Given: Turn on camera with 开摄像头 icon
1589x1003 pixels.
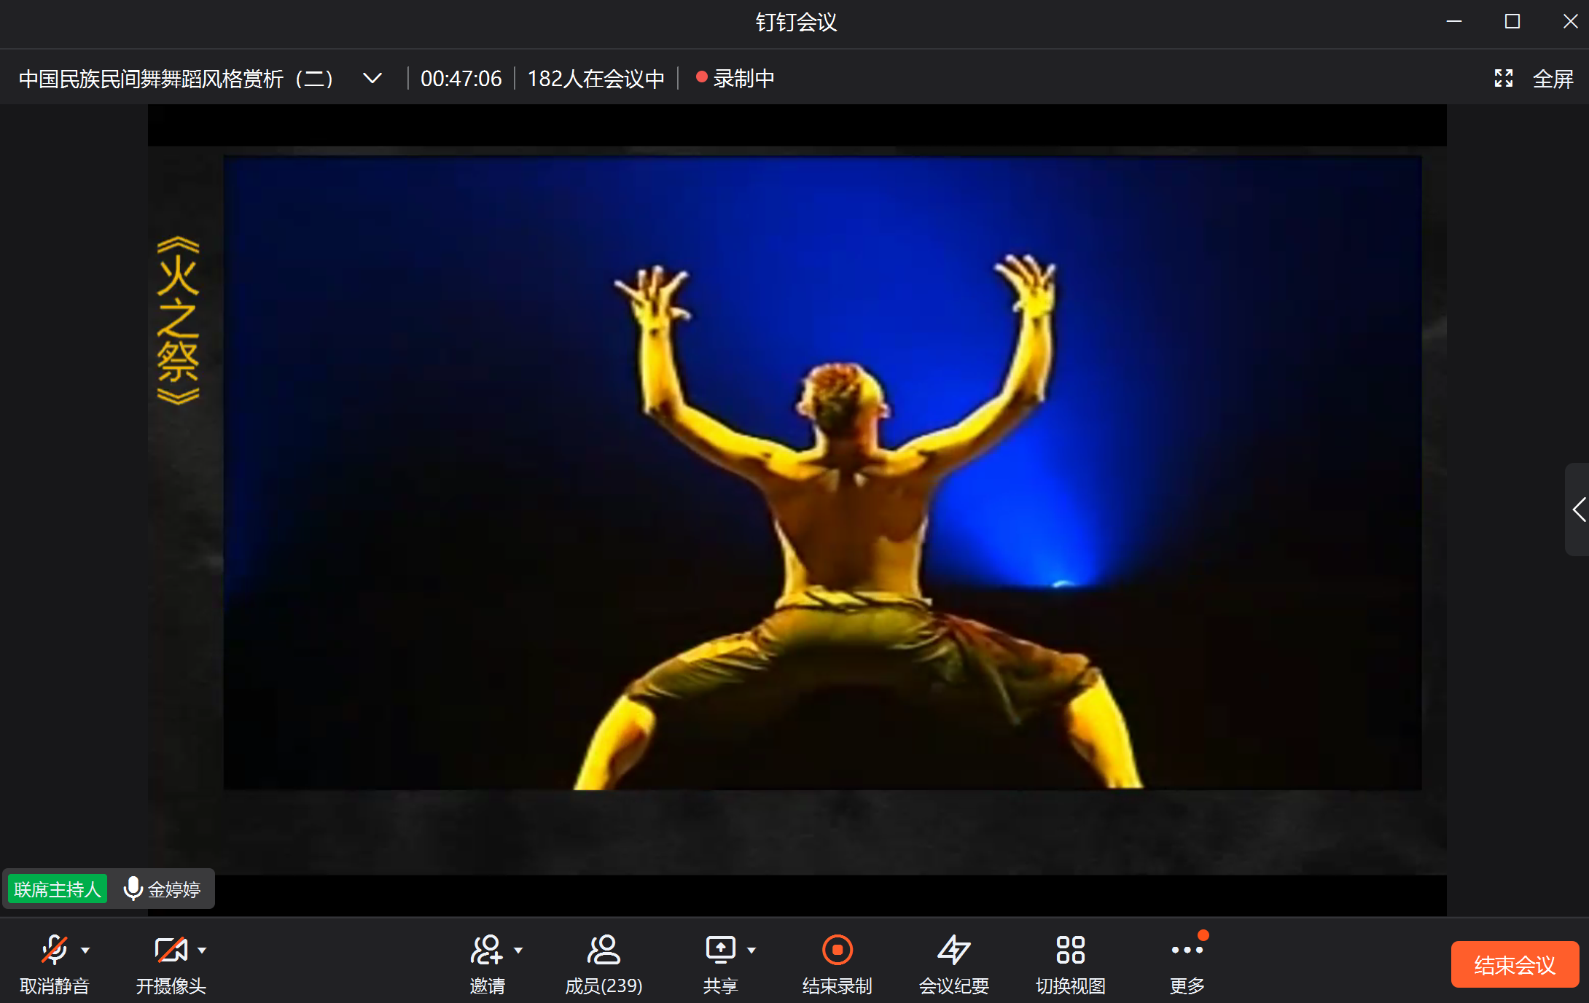Looking at the screenshot, I should click(171, 950).
